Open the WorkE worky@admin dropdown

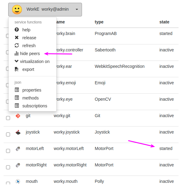(x=45, y=10)
